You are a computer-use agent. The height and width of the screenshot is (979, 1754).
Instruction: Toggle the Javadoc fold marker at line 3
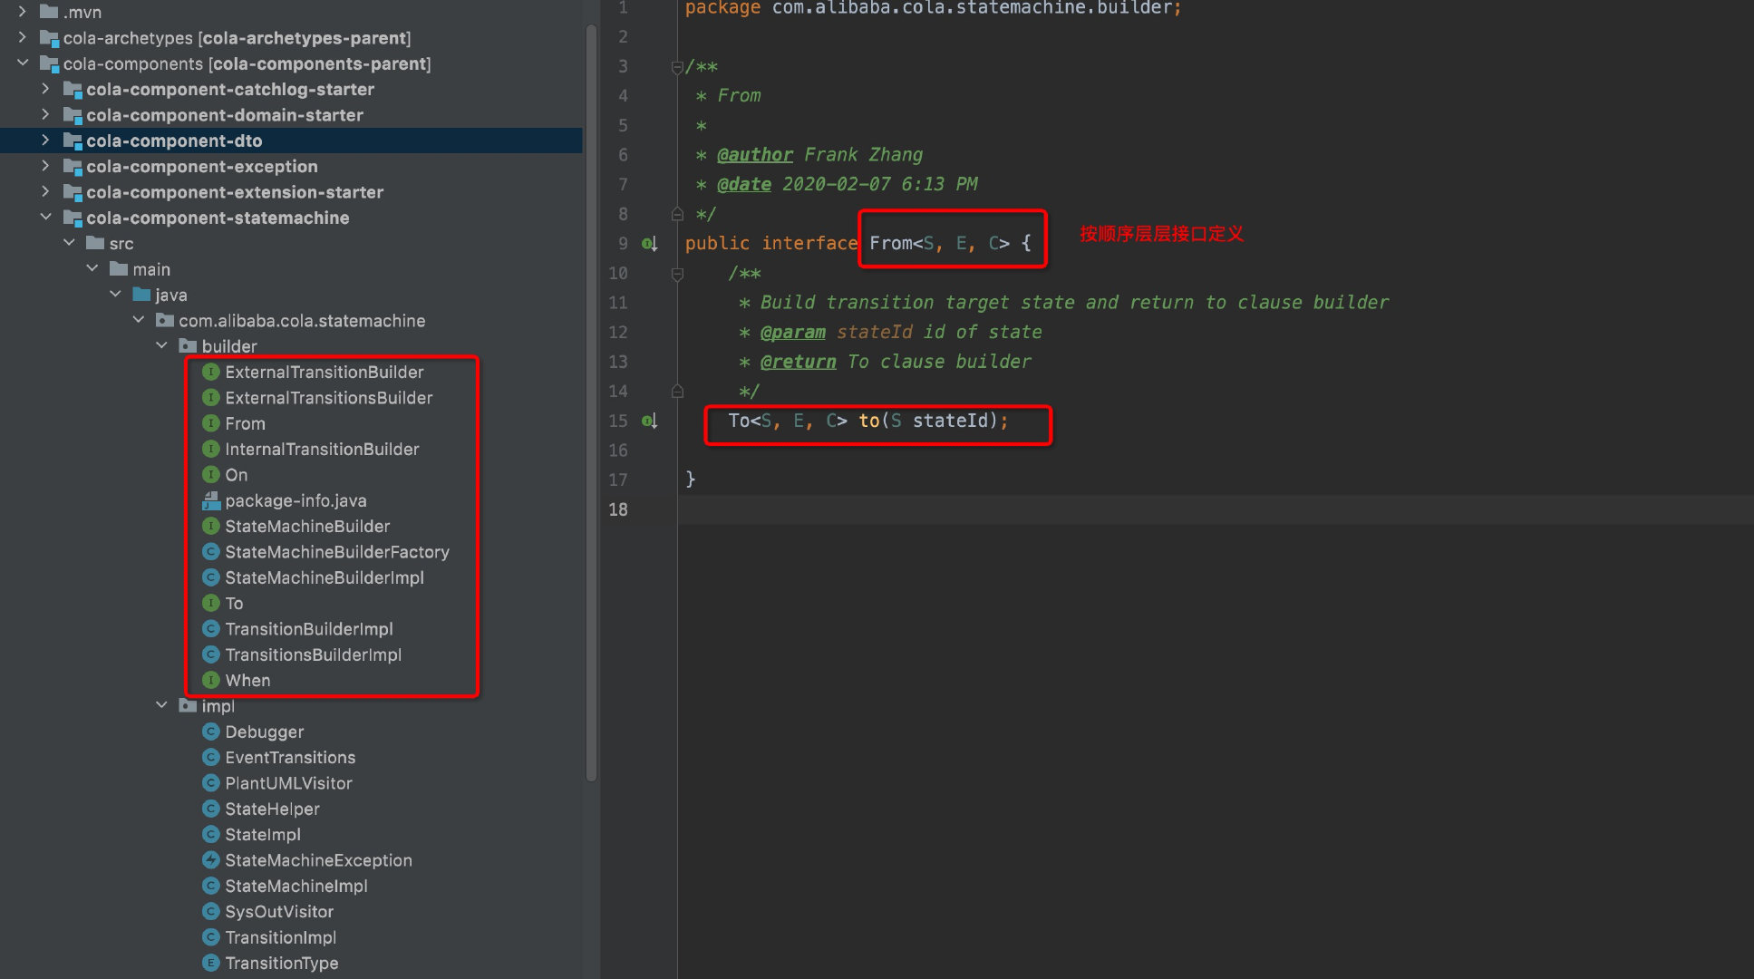(x=677, y=67)
